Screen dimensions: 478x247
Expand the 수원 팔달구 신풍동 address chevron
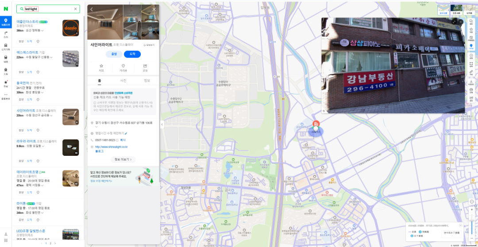coord(51,58)
